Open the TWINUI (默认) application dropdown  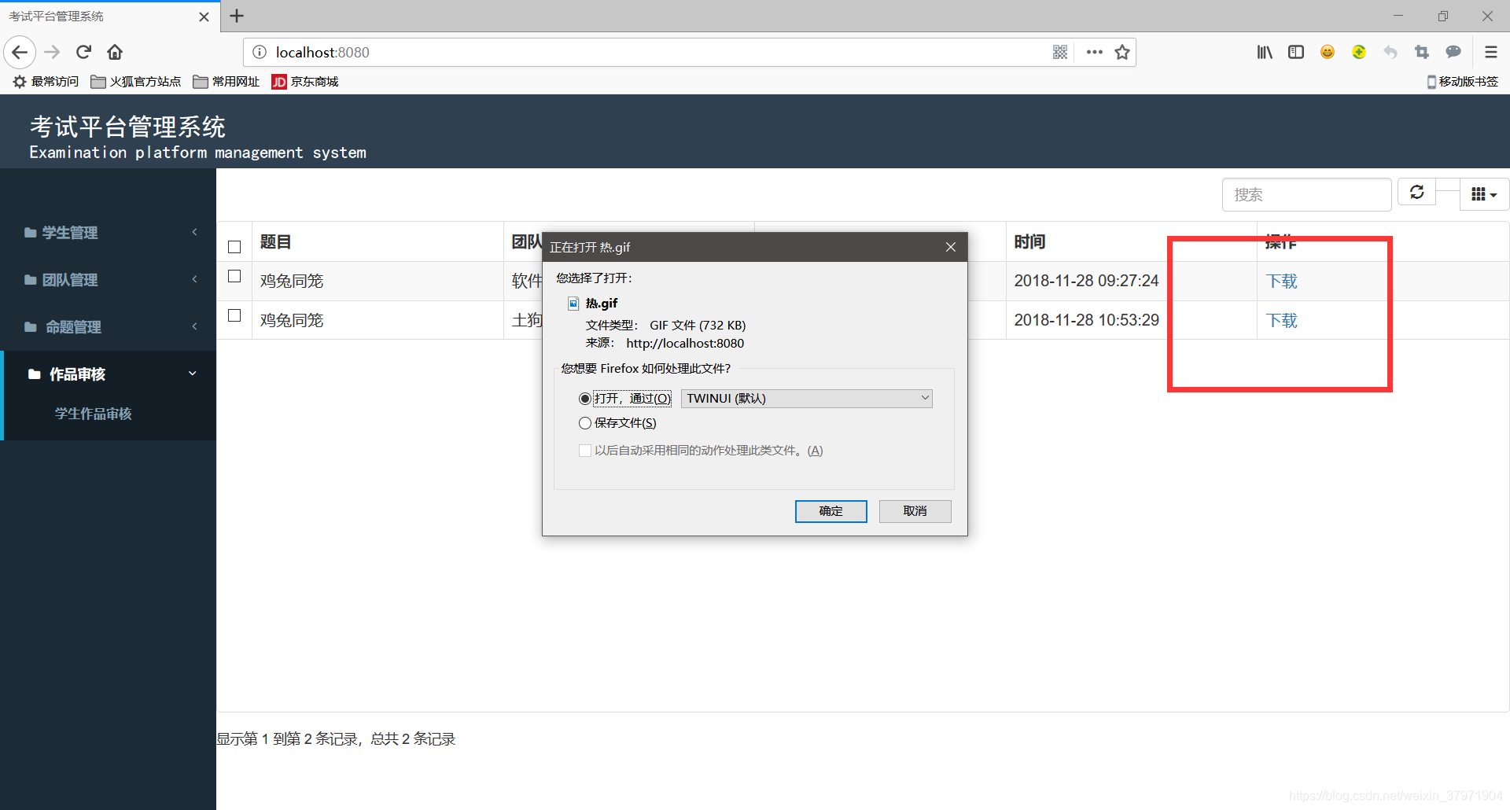[x=807, y=399]
